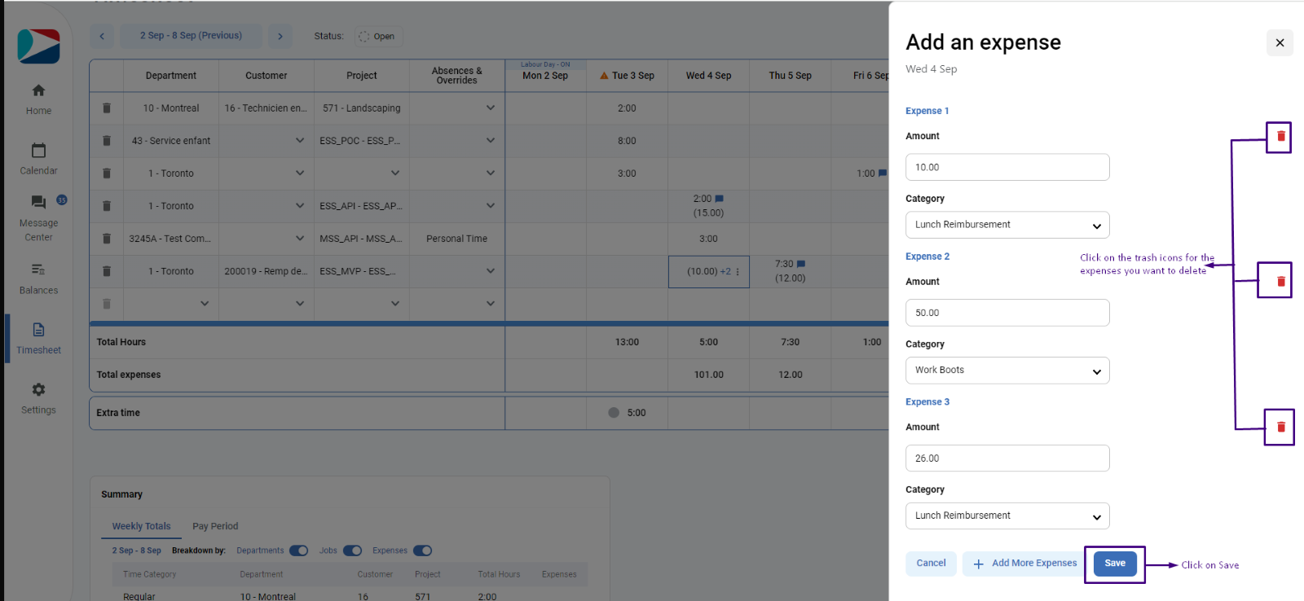Switch to the Weekly Totals tab
The height and width of the screenshot is (601, 1304).
point(141,526)
